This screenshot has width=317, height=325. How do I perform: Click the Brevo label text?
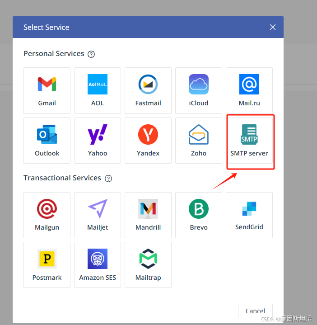[199, 227]
